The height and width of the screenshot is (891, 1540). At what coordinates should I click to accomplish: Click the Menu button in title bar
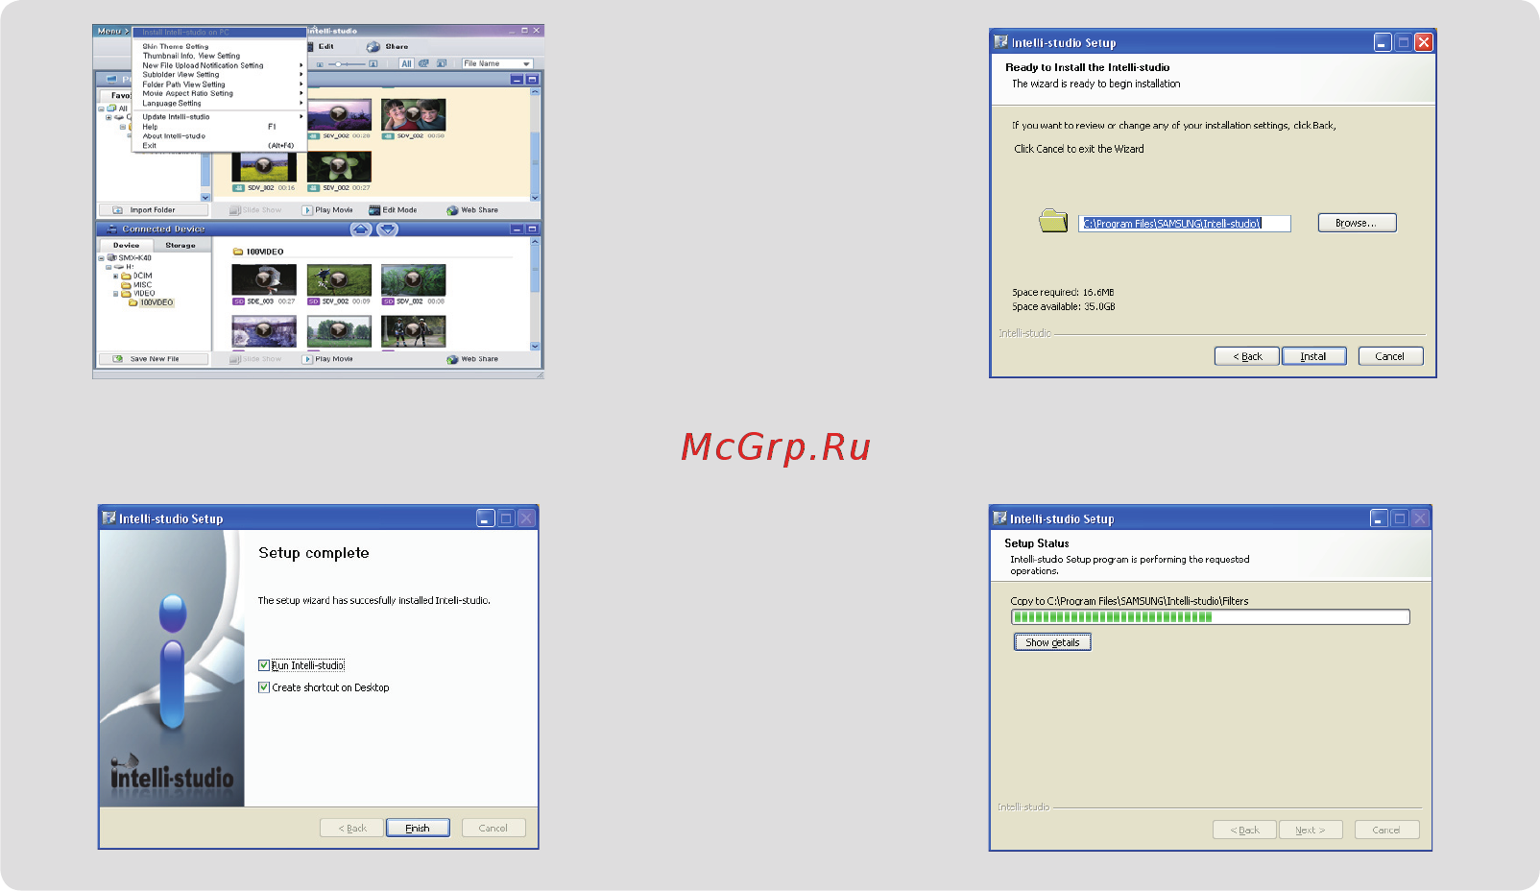[x=112, y=31]
